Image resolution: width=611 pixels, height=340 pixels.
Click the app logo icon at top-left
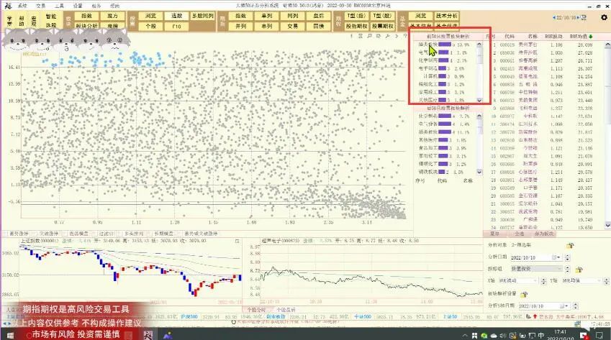point(6,5)
